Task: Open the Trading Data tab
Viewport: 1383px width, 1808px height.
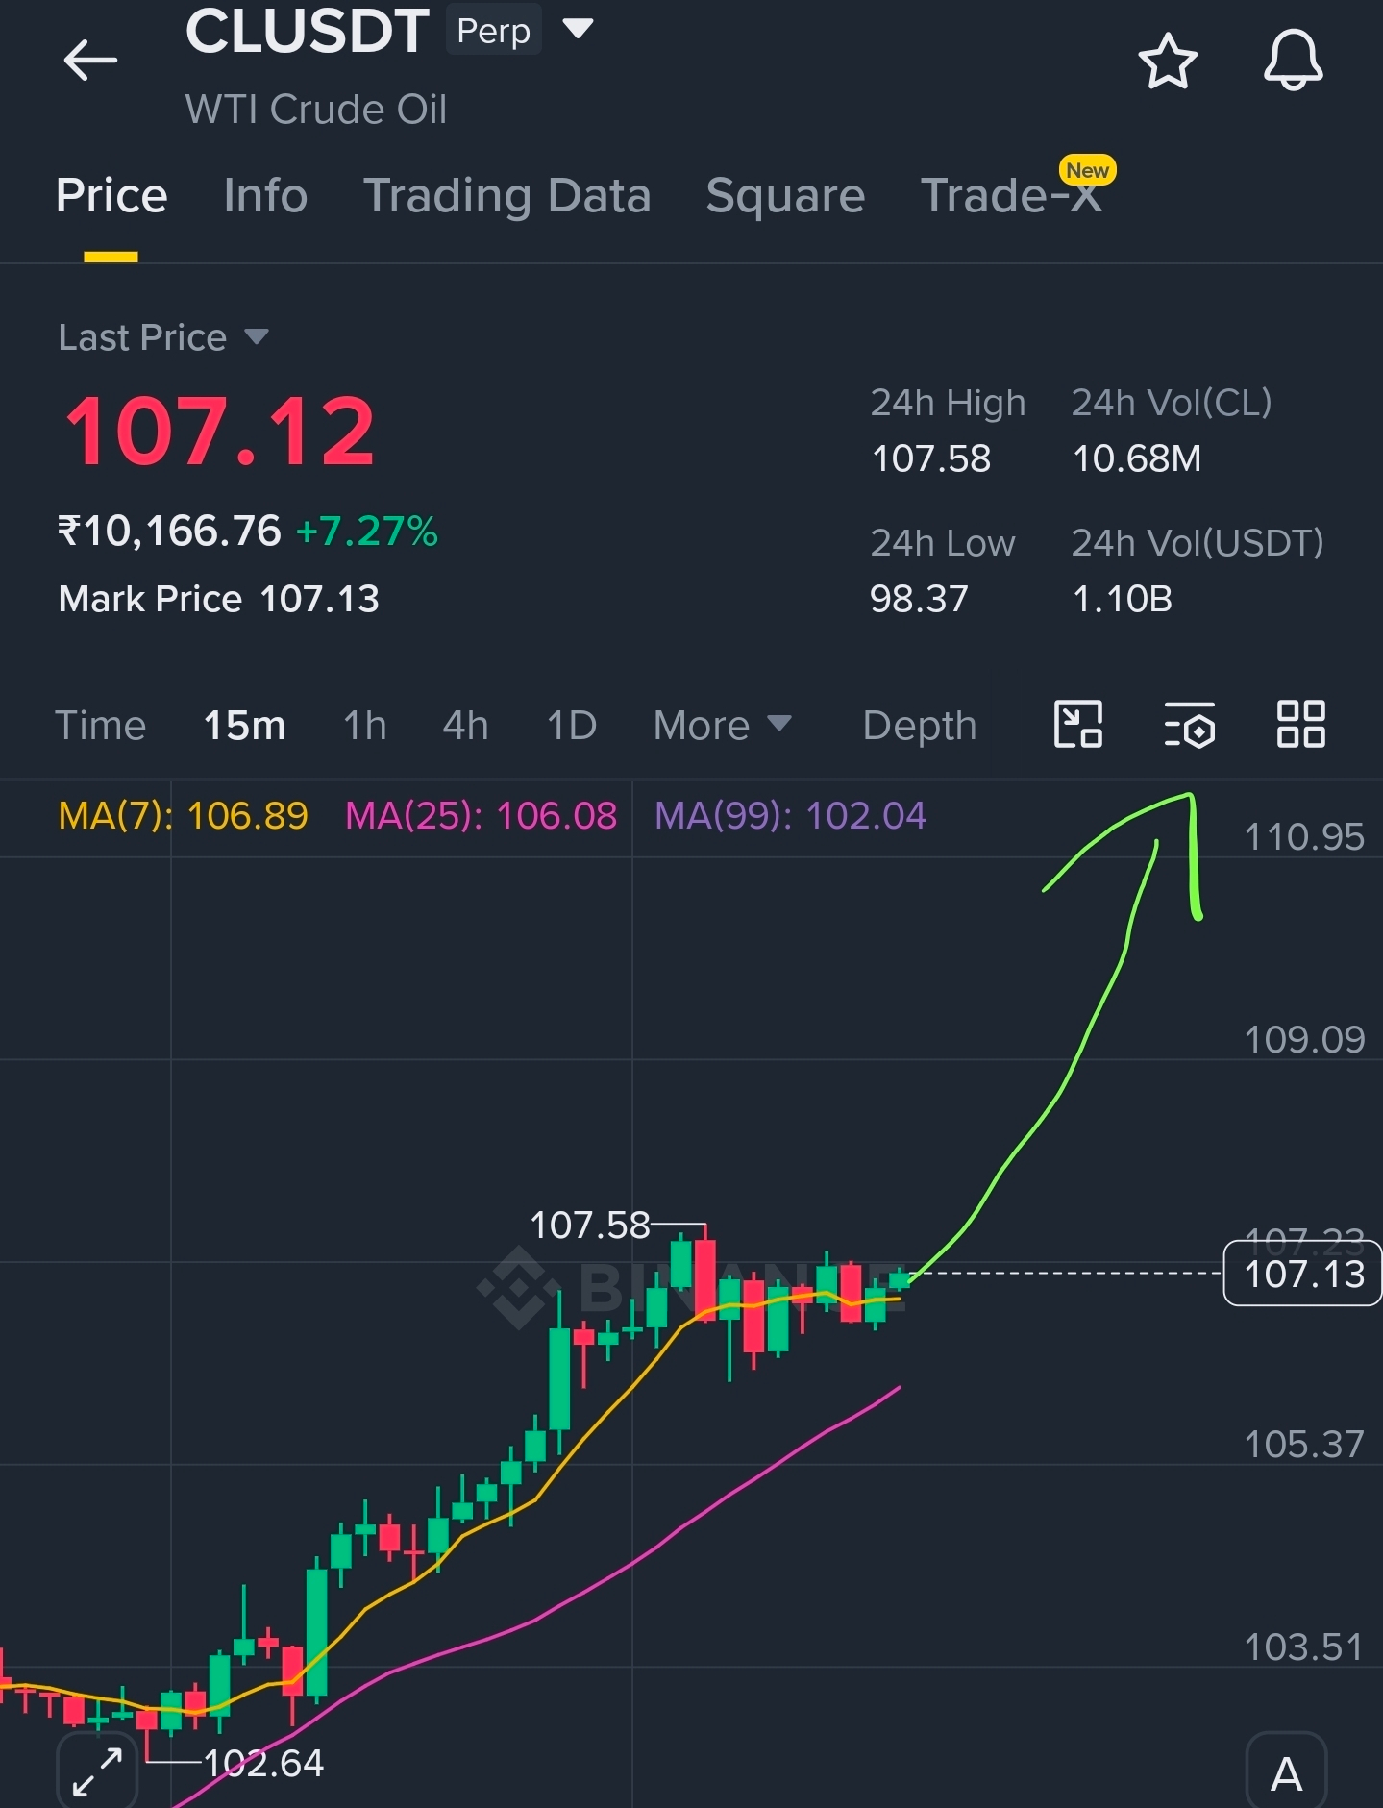Action: (x=507, y=196)
